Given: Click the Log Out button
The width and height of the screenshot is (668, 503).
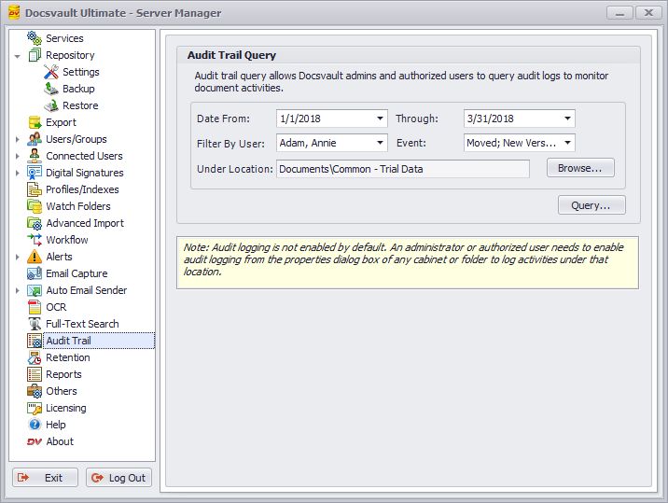Looking at the screenshot, I should click(x=118, y=478).
